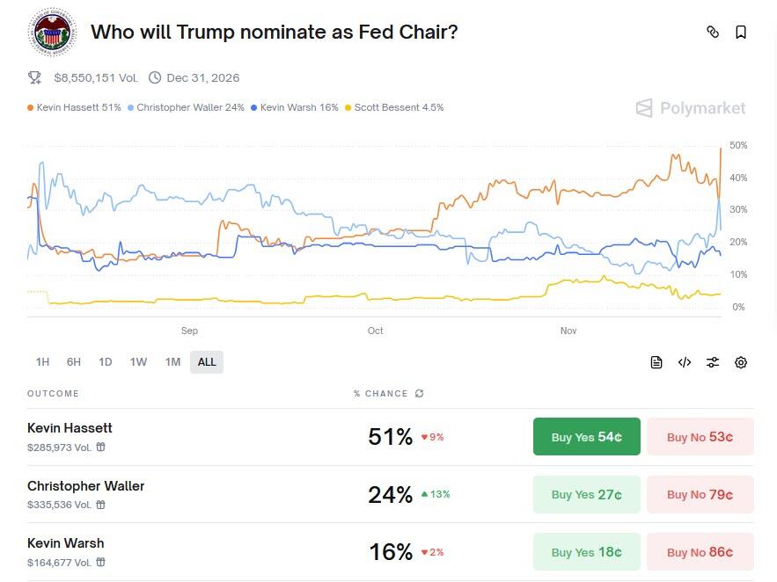Screen dimensions: 777x582
Task: Select the 1W time range
Action: click(138, 362)
